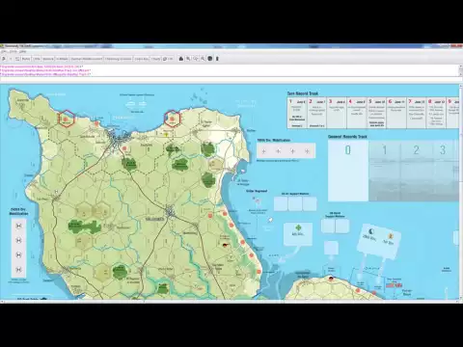Open the German Reinforcement toolbar button
This screenshot has height=347, width=463.
pos(87,59)
